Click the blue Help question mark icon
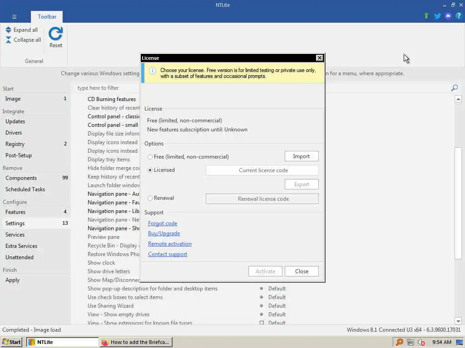The height and width of the screenshot is (348, 465). (x=459, y=16)
